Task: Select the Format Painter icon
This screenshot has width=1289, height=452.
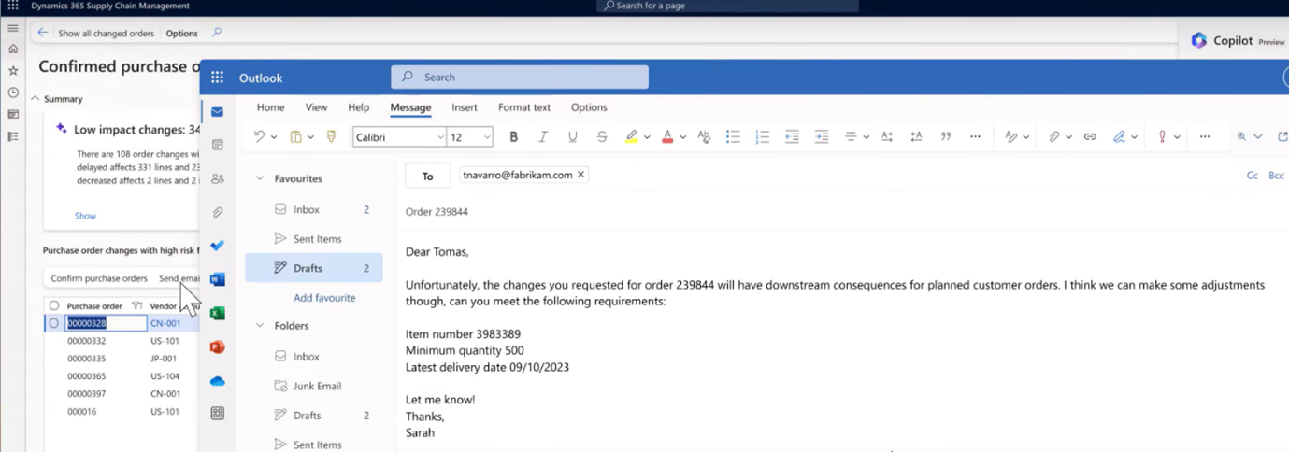Action: [x=331, y=136]
